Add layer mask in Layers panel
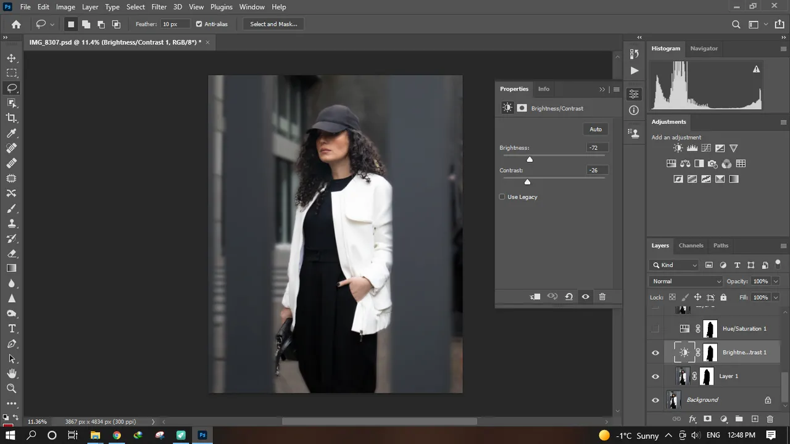This screenshot has width=790, height=444. tap(708, 419)
